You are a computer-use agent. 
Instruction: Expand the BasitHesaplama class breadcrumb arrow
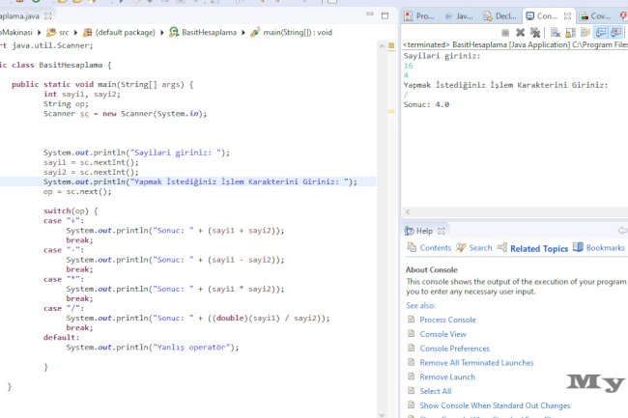[x=242, y=31]
